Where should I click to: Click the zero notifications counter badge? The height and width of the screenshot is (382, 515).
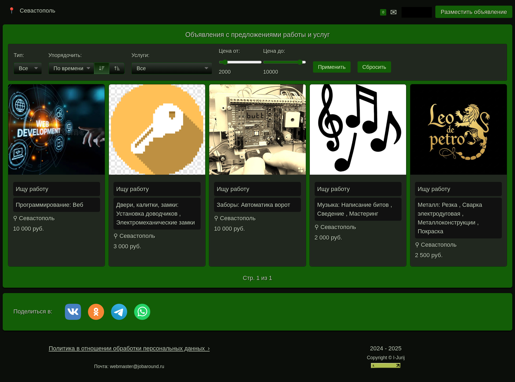click(383, 12)
